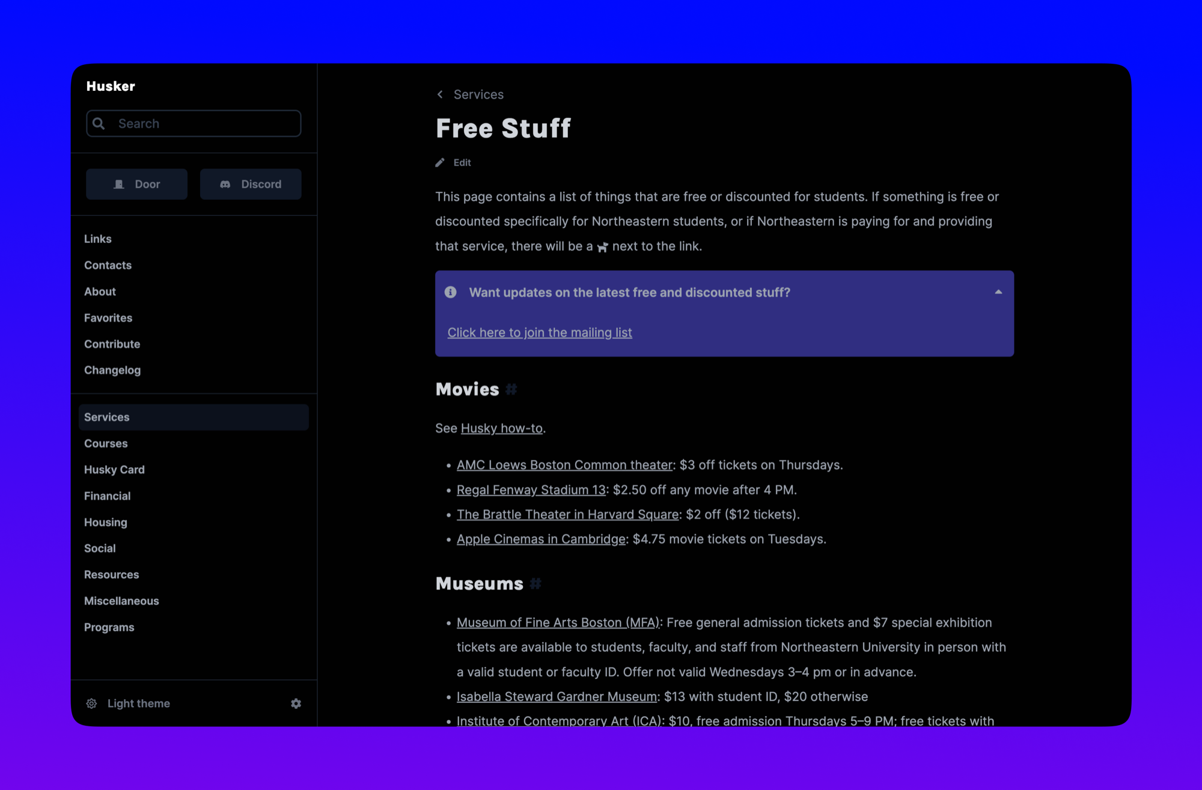Click the Edit pencil icon
This screenshot has width=1202, height=790.
(441, 162)
